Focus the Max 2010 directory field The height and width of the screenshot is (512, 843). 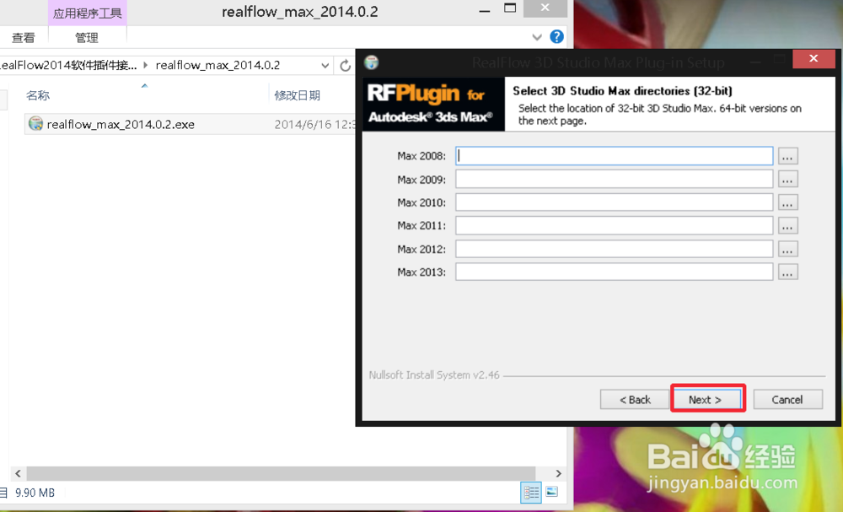(614, 202)
